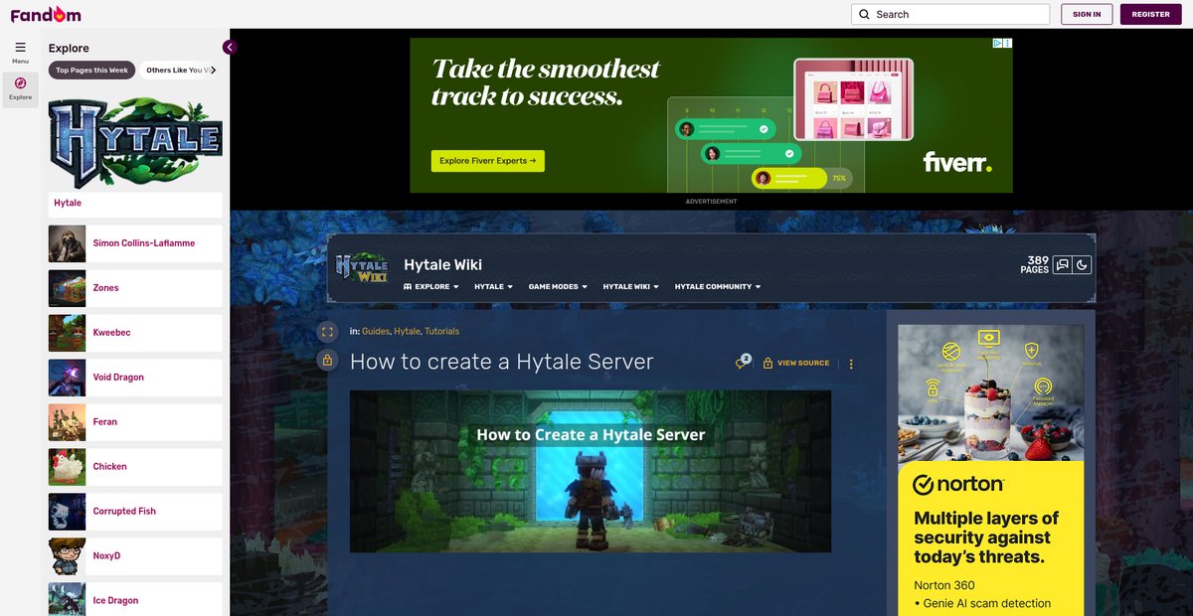This screenshot has height=616, width=1193.
Task: Open the Feran page link
Action: tap(104, 422)
